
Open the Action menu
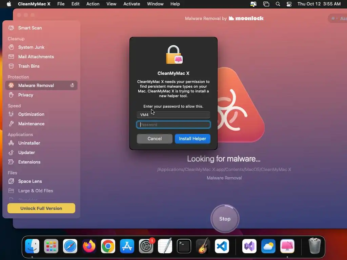(93, 4)
